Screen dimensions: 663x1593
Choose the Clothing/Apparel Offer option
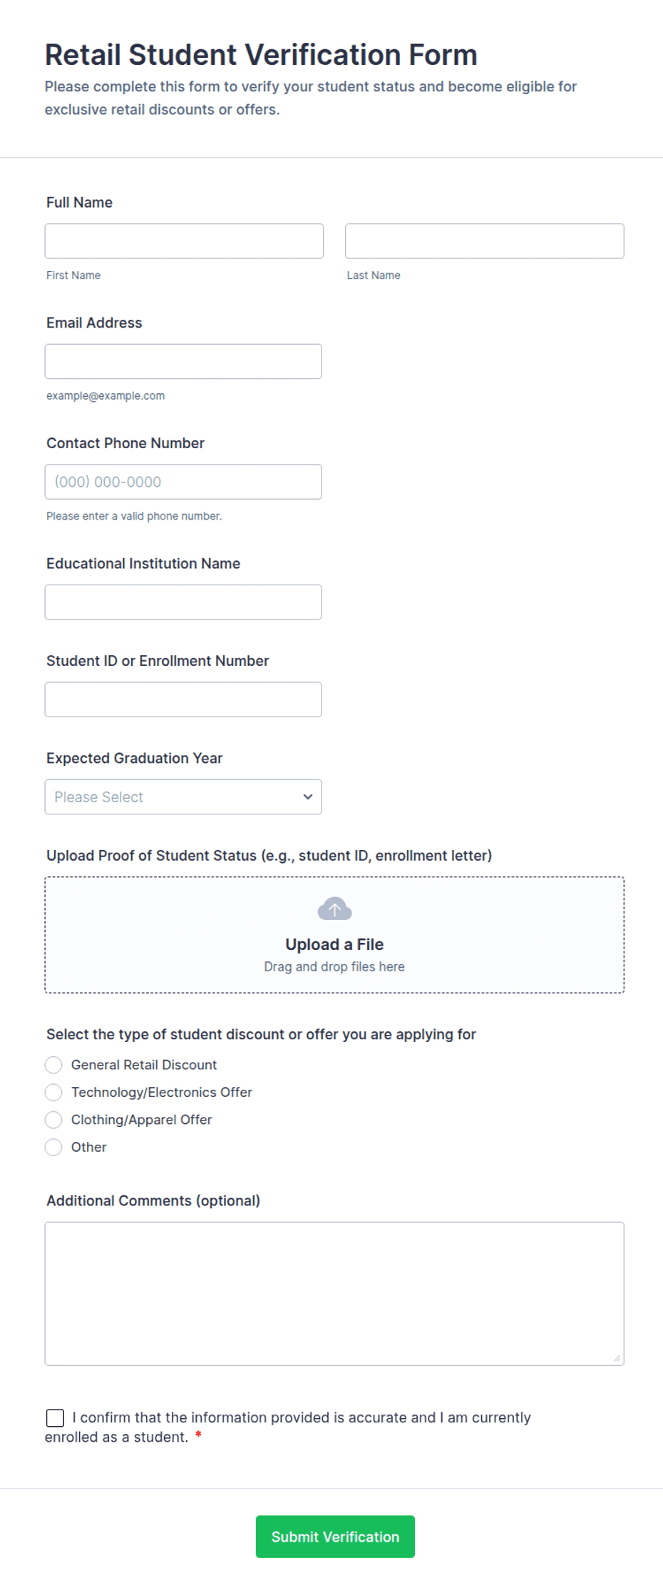coord(53,1120)
